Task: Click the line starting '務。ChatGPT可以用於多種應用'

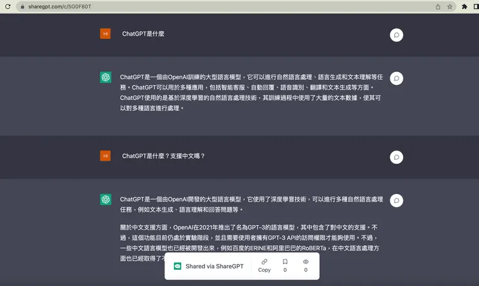Action: click(247, 88)
